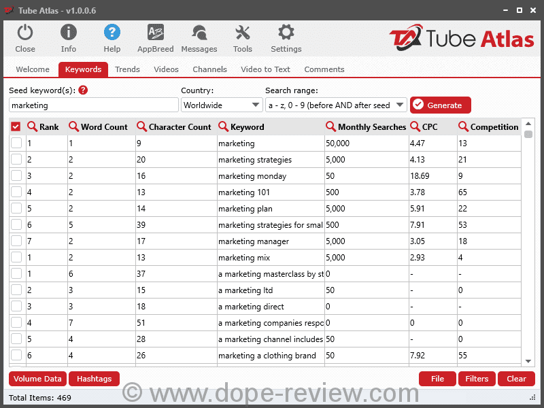This screenshot has width=544, height=408.
Task: Tick the checkbox for marketing mix row
Action: tap(16, 257)
